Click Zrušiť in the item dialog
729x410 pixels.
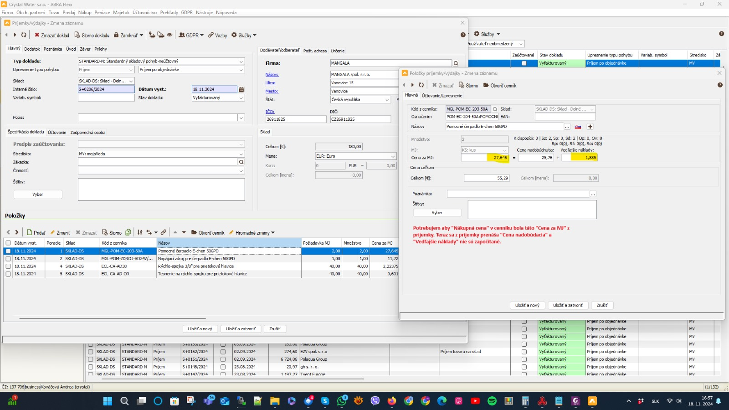click(602, 305)
